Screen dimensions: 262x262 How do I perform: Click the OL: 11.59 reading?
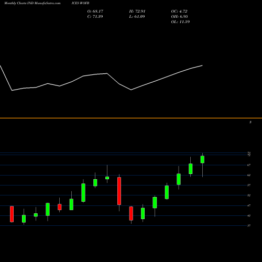180,22
